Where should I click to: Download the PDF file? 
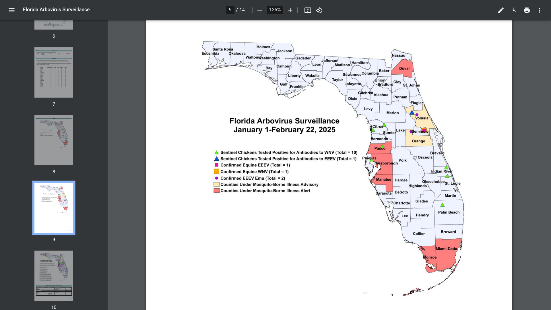(x=514, y=10)
